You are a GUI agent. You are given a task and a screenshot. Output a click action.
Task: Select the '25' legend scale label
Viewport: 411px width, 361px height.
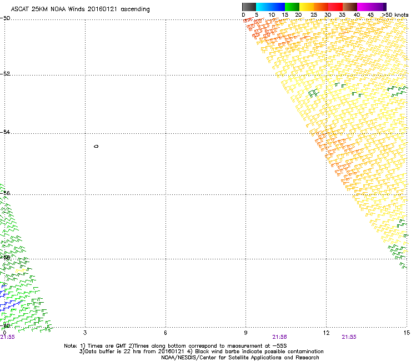[314, 15]
